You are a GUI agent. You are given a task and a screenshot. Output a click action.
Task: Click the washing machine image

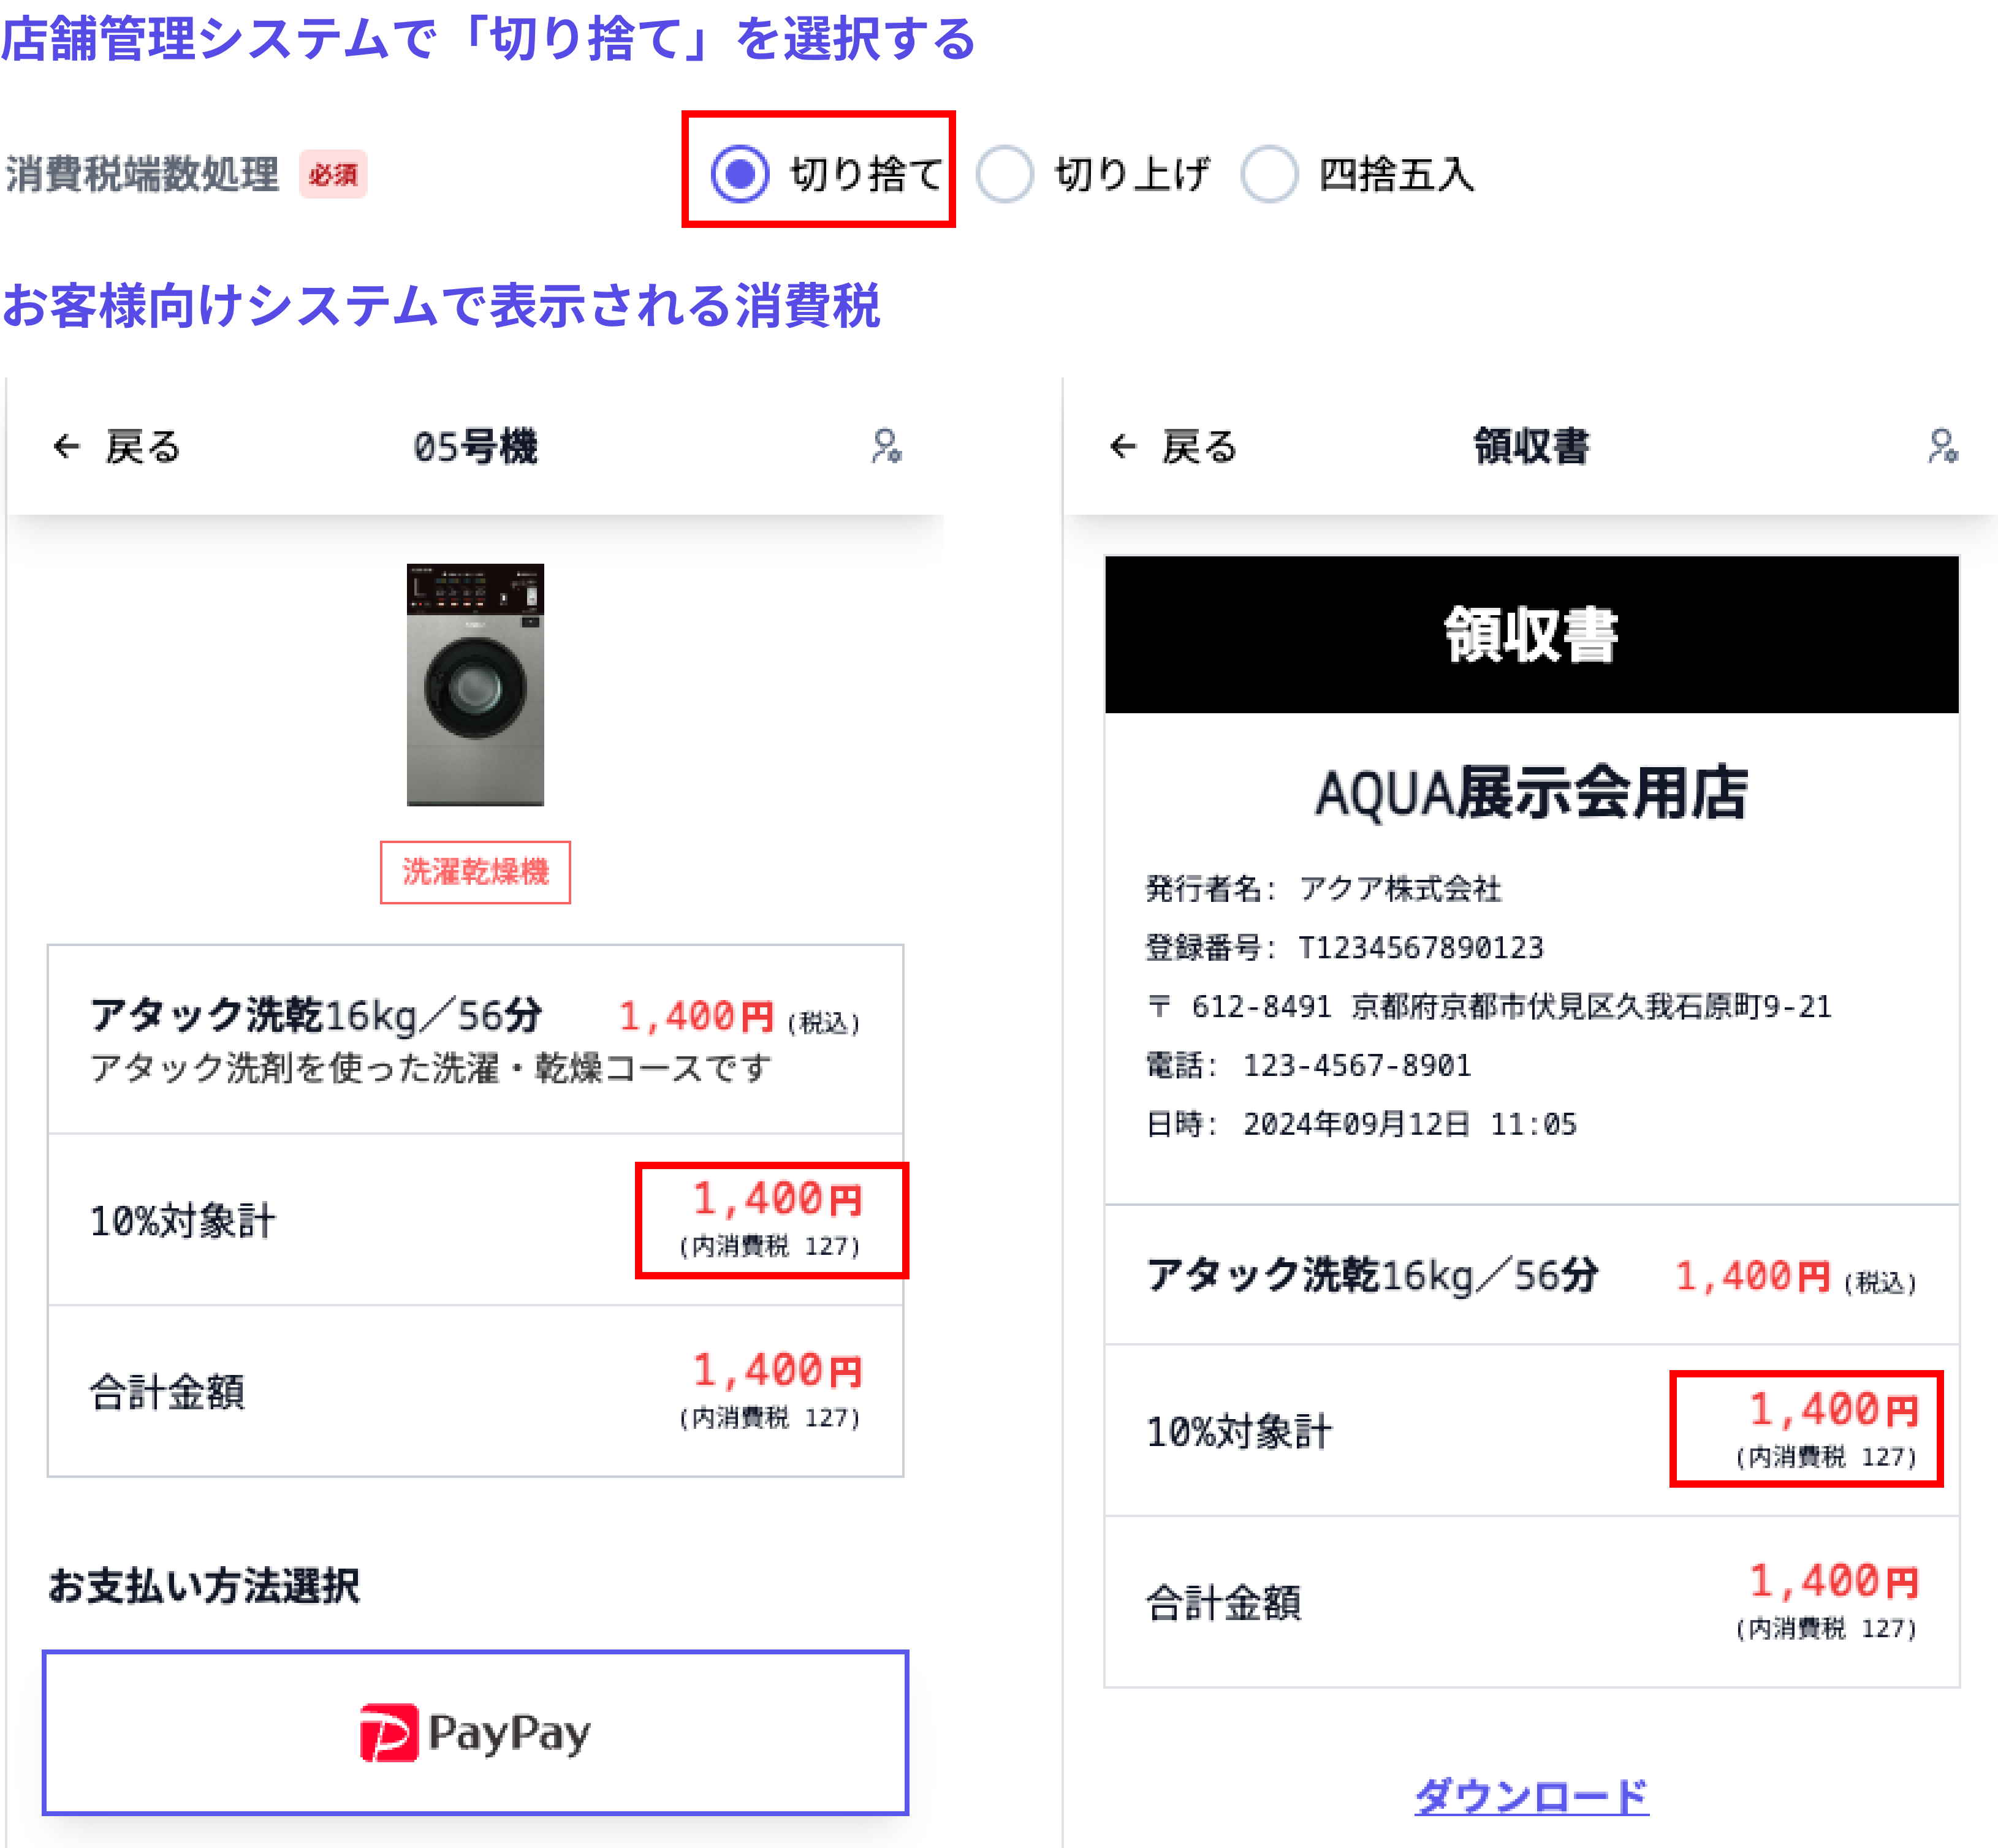click(475, 685)
